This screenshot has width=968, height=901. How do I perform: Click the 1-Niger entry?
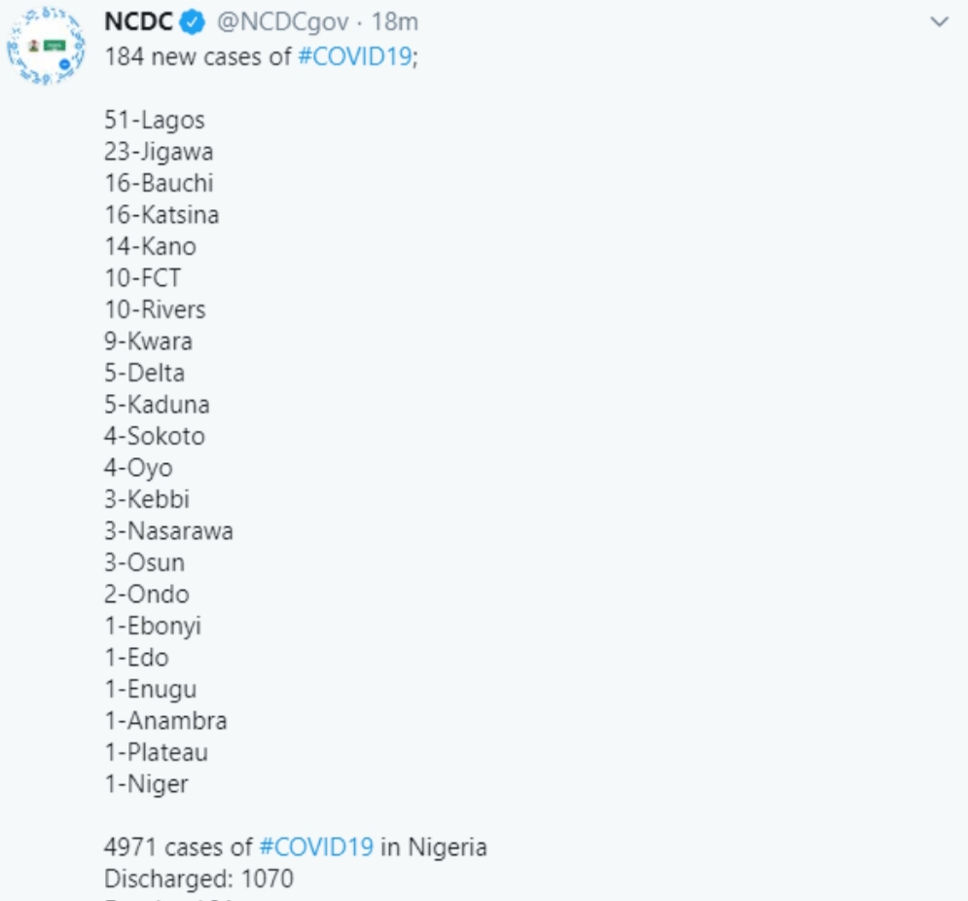pyautogui.click(x=146, y=784)
